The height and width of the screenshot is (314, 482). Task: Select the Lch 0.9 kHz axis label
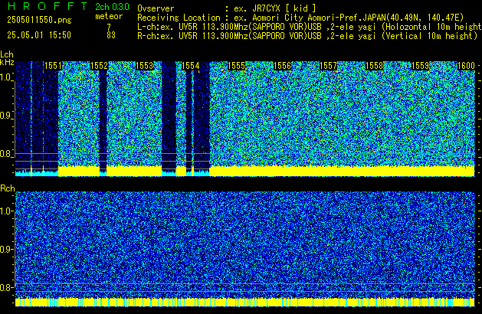click(6, 116)
